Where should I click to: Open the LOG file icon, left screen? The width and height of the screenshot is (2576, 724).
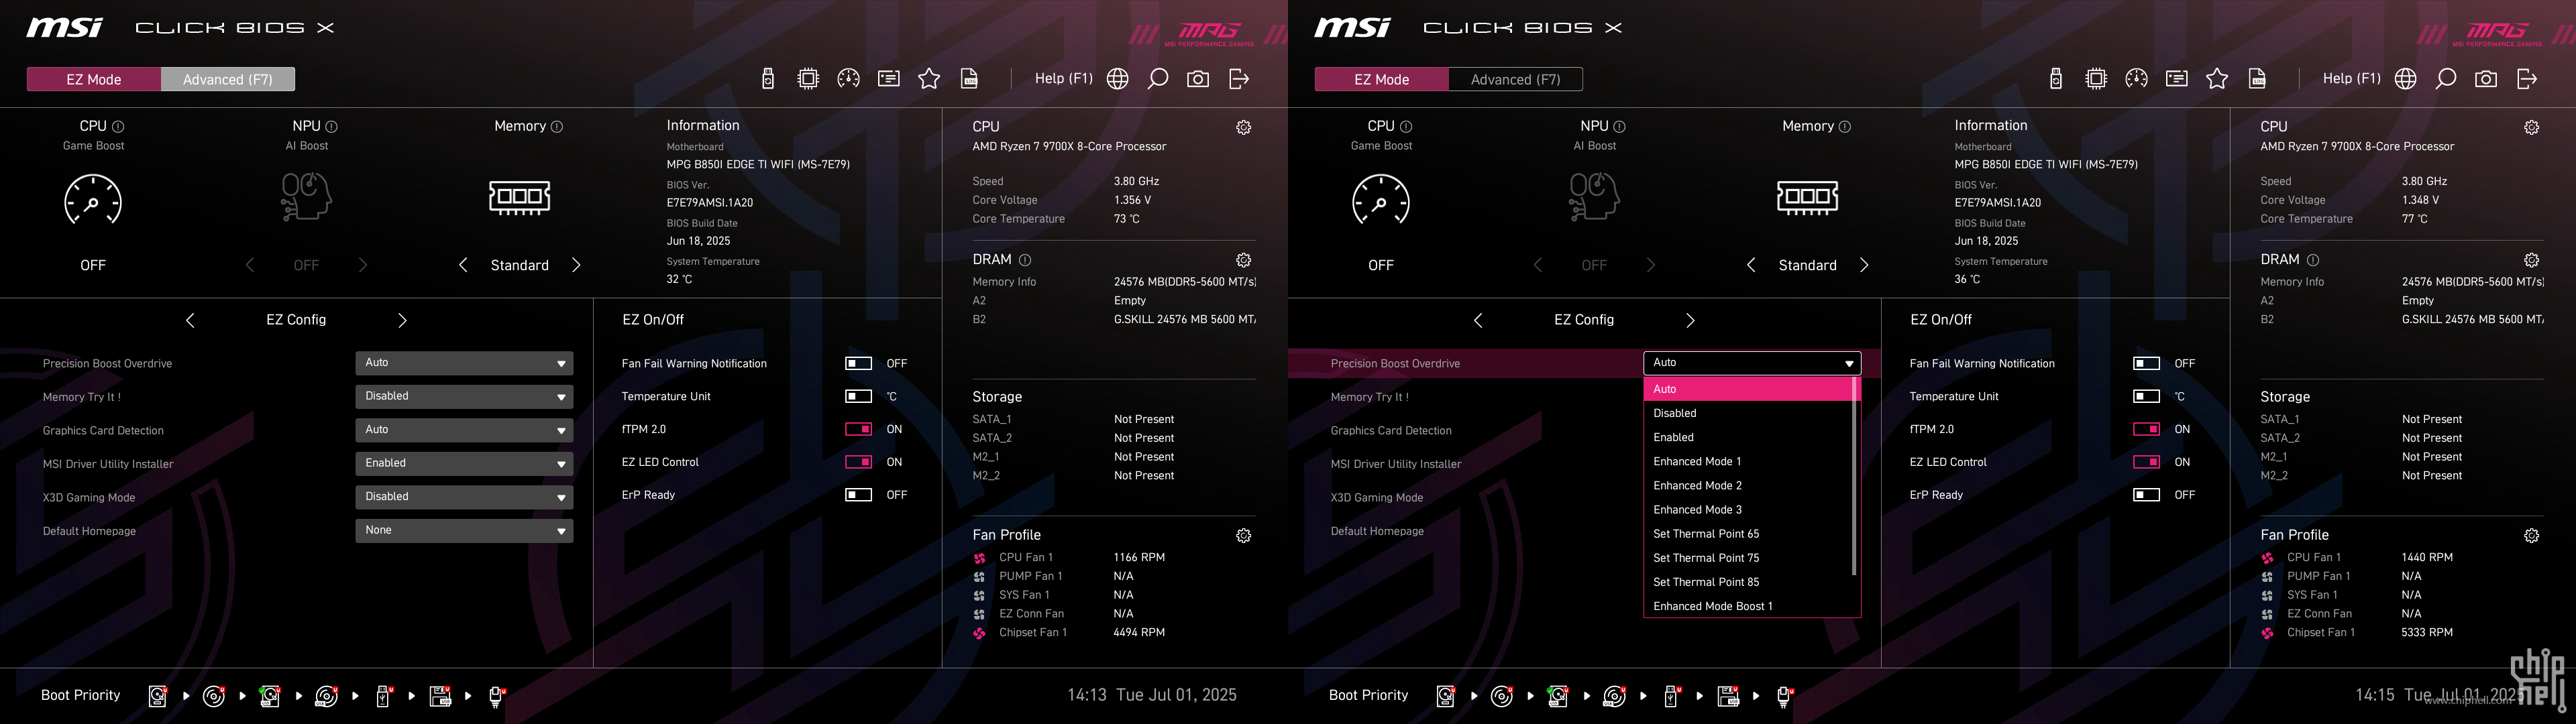coord(969,79)
